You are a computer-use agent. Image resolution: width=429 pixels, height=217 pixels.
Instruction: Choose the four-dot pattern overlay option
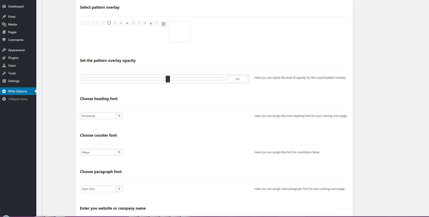click(x=133, y=23)
